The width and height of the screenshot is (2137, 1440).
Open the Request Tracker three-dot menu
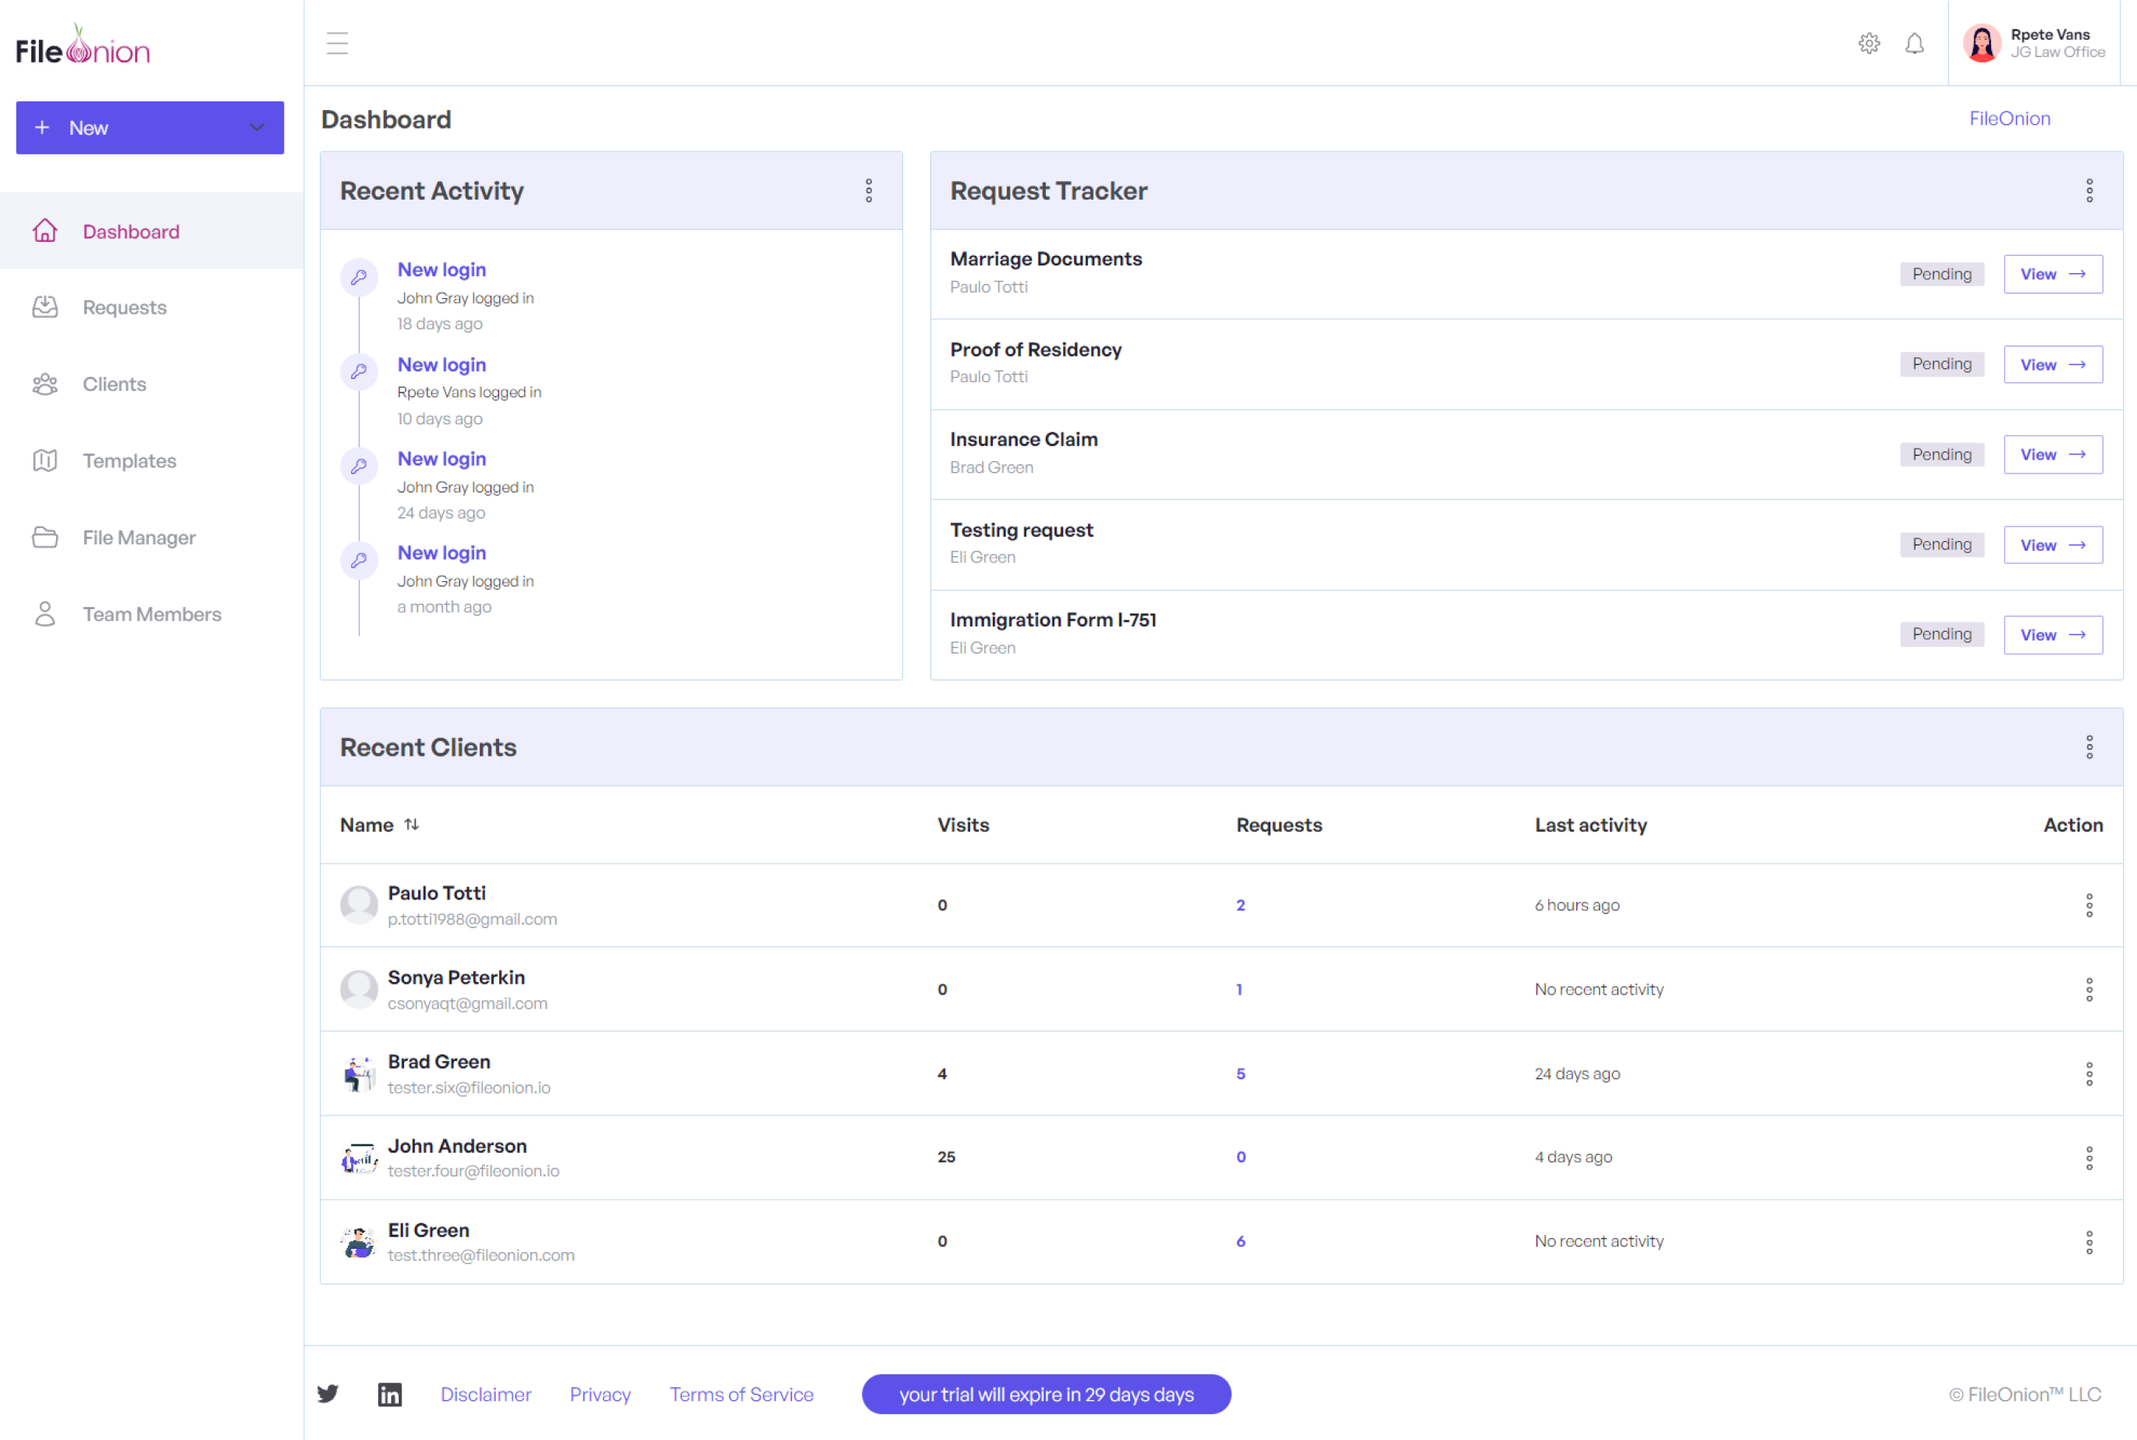pyautogui.click(x=2089, y=191)
